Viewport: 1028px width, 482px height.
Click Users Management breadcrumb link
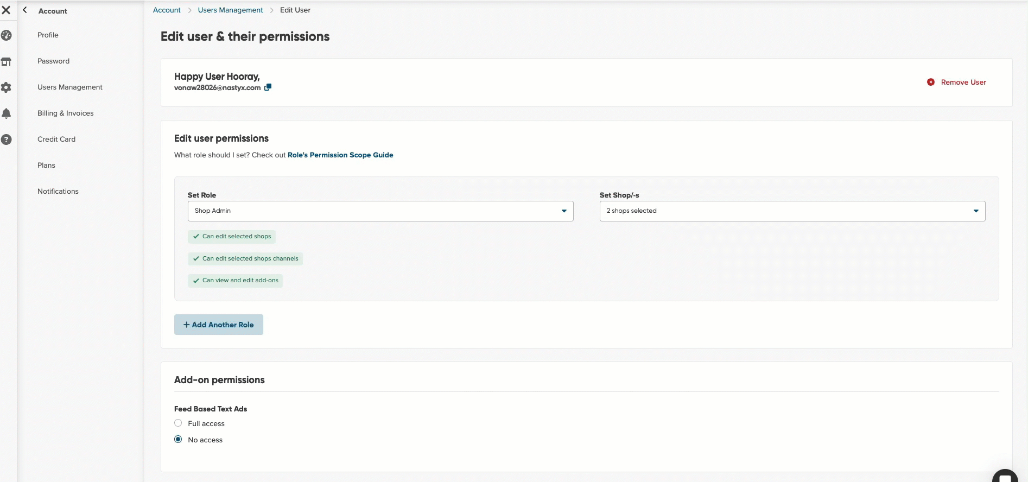tap(230, 10)
